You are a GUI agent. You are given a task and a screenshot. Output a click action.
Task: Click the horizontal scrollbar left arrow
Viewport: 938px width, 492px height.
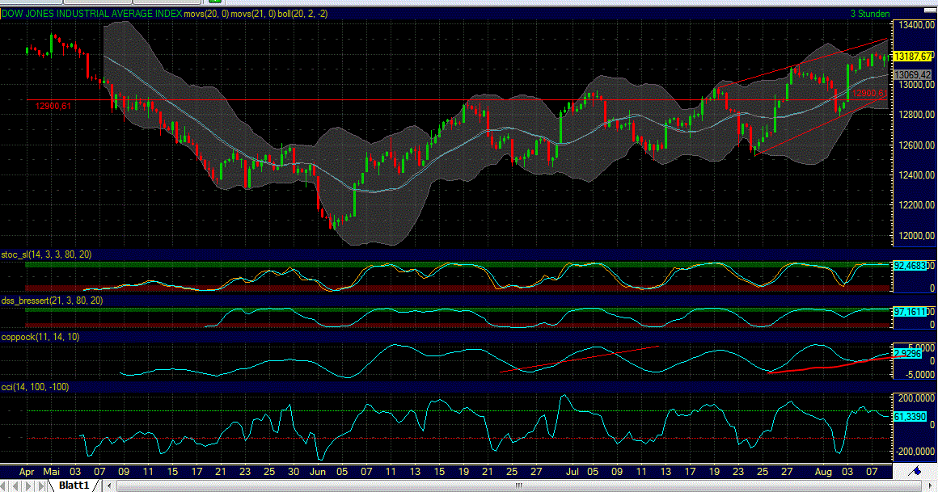coord(109,486)
